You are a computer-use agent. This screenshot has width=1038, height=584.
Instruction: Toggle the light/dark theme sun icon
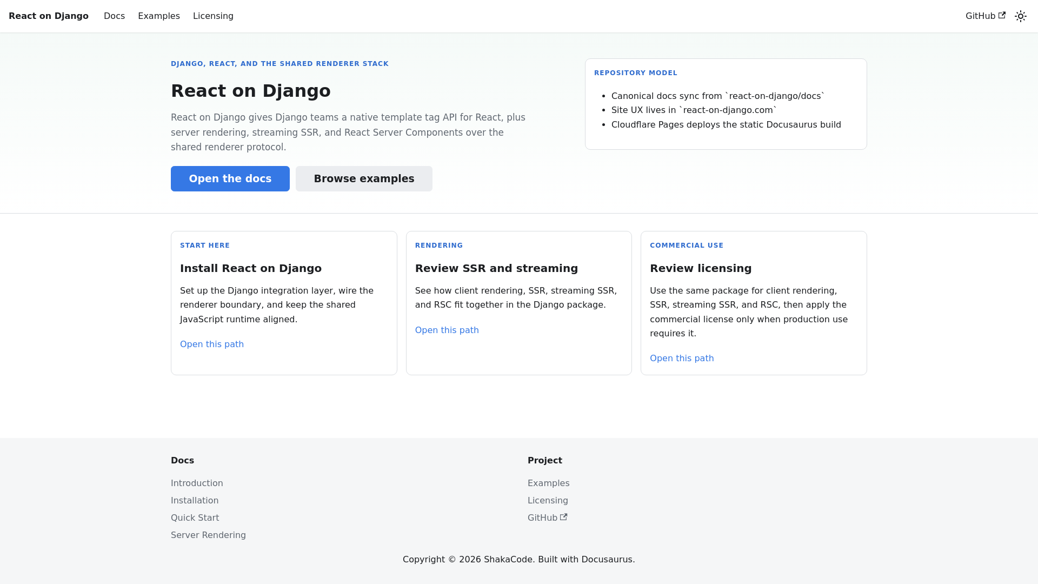1021,16
